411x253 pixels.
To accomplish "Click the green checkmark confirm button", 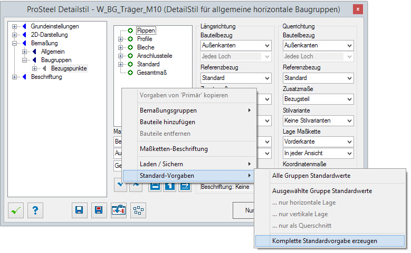I will 16,210.
